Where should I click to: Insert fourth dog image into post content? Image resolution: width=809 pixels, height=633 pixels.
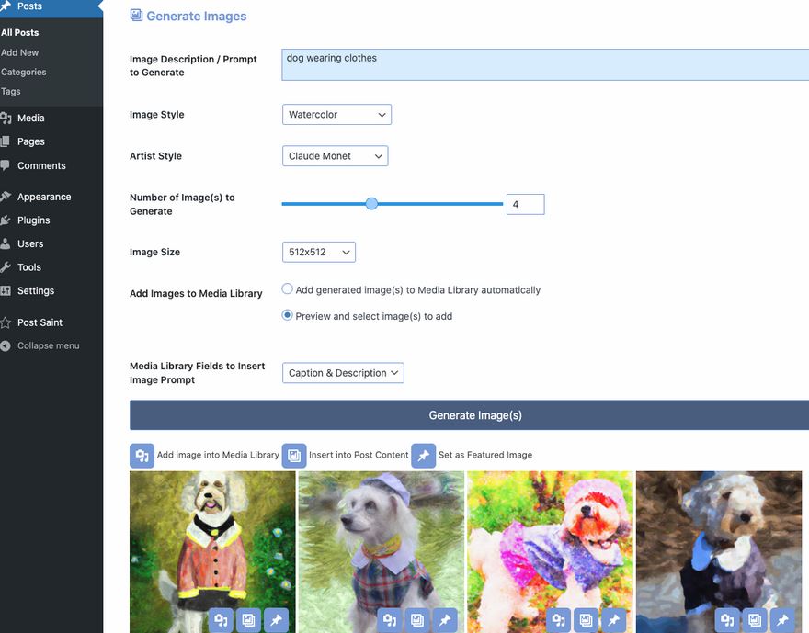point(755,620)
